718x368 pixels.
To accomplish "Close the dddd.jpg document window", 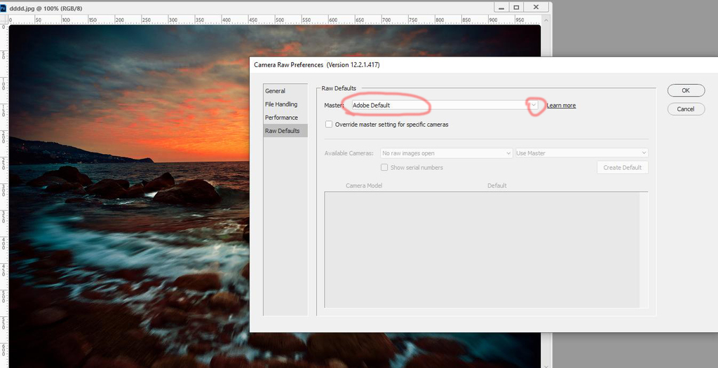I will pos(536,7).
